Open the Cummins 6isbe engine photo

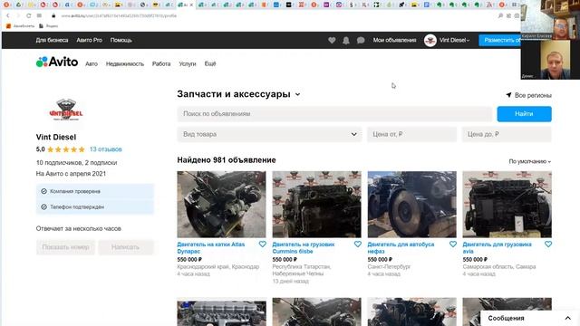pos(316,204)
